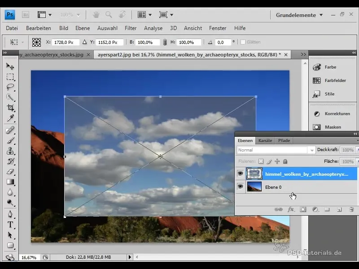
Task: Select the Gradient tool
Action: click(10, 182)
